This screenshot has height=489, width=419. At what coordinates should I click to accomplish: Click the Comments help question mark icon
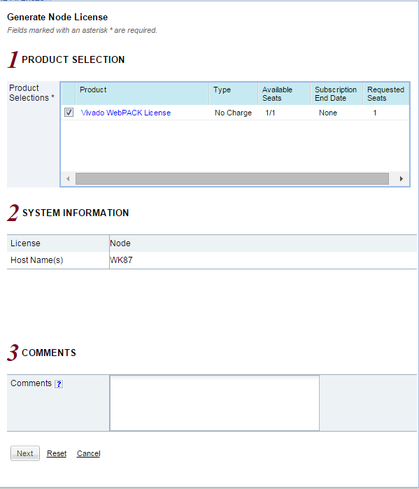[x=59, y=384]
